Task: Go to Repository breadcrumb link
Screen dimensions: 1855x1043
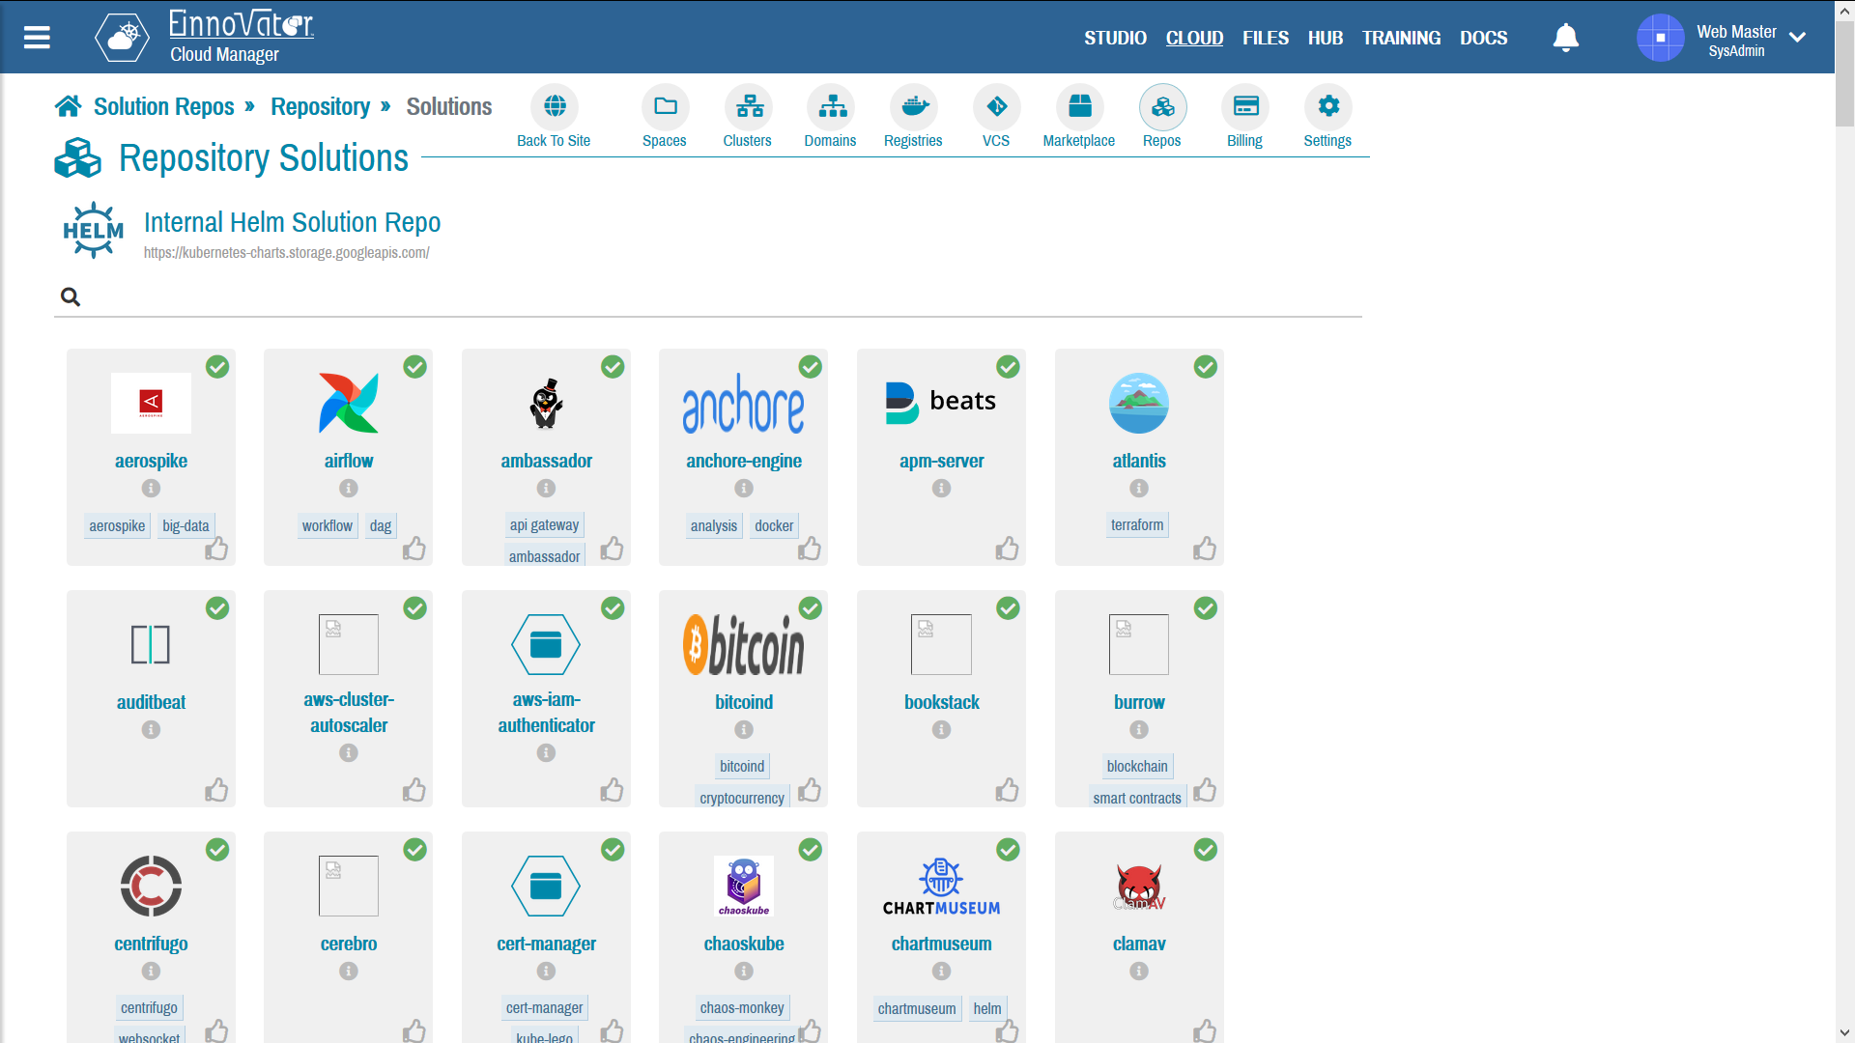Action: click(320, 106)
